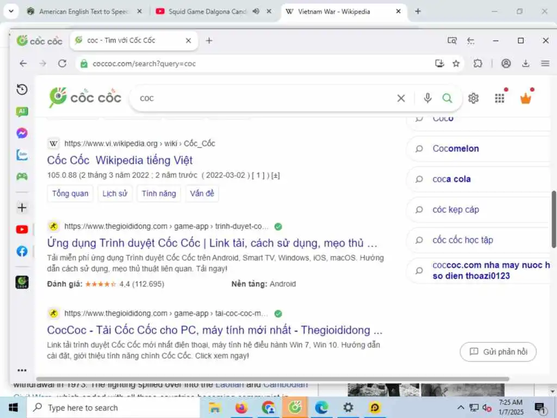557x418 pixels.
Task: Open the Windows Start menu
Action: pos(13,407)
